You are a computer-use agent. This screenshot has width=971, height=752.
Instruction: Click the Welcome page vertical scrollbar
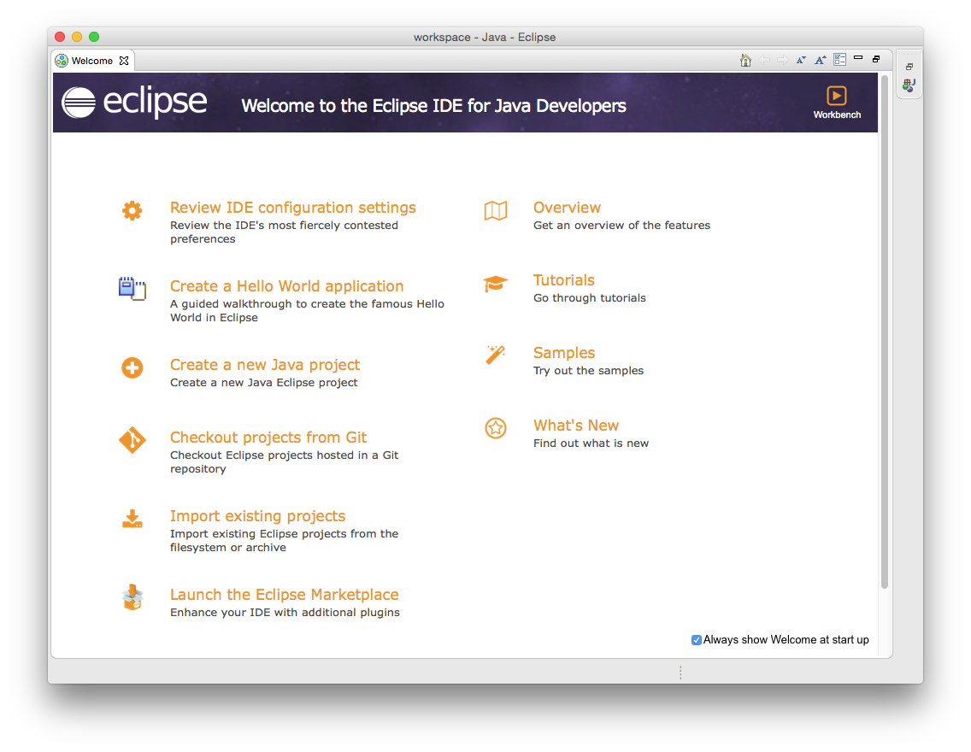coord(885,332)
